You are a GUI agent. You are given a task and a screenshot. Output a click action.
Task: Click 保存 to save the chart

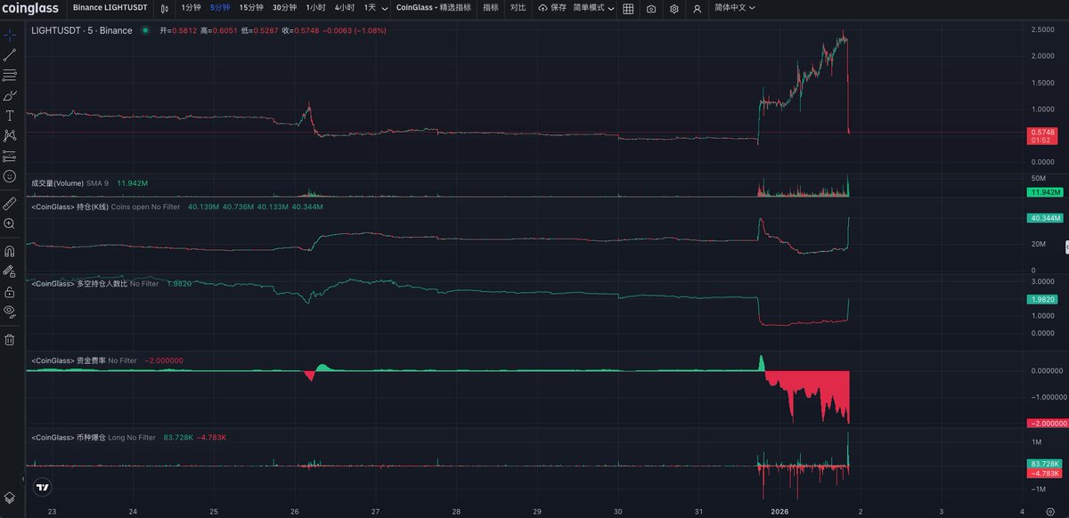[559, 8]
